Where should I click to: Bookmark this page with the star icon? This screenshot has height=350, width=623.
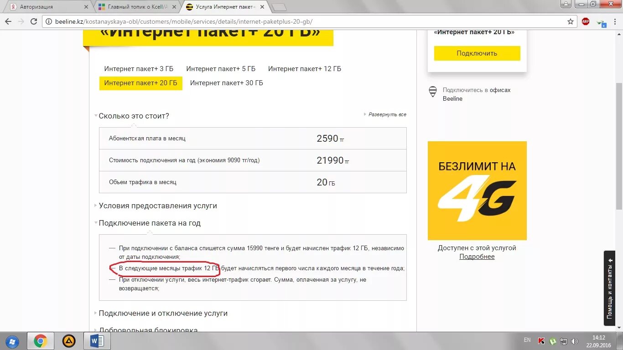coord(571,21)
